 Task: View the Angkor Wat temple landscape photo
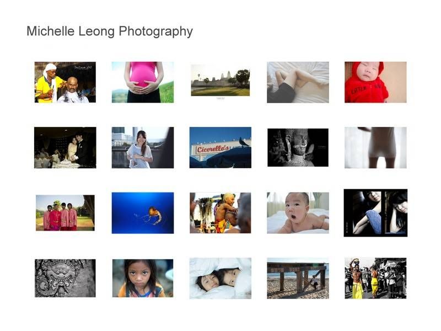coord(220,80)
